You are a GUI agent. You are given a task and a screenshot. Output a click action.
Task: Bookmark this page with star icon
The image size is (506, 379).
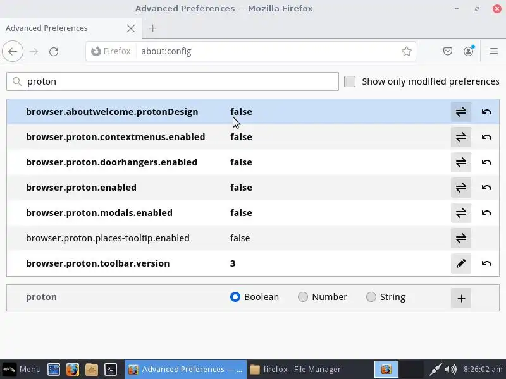tap(407, 51)
